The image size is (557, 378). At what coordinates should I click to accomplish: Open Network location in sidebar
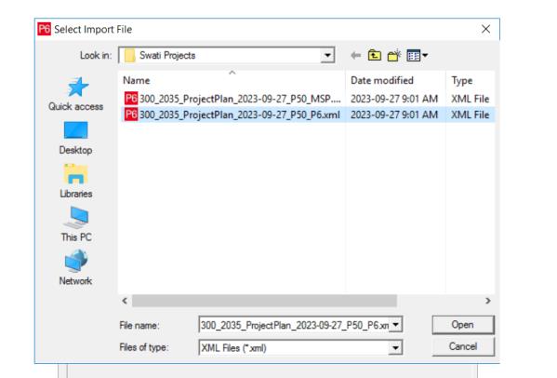[75, 268]
